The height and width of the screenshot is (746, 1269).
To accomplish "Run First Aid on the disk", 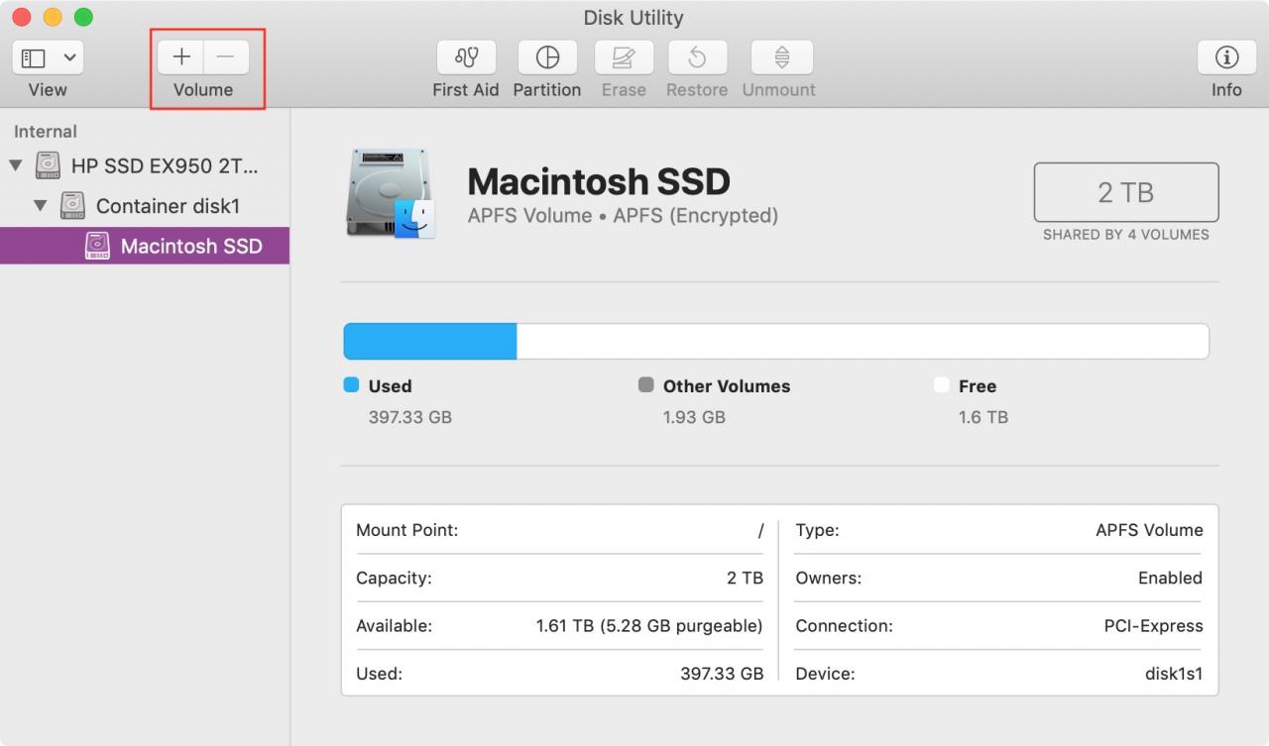I will (x=466, y=57).
